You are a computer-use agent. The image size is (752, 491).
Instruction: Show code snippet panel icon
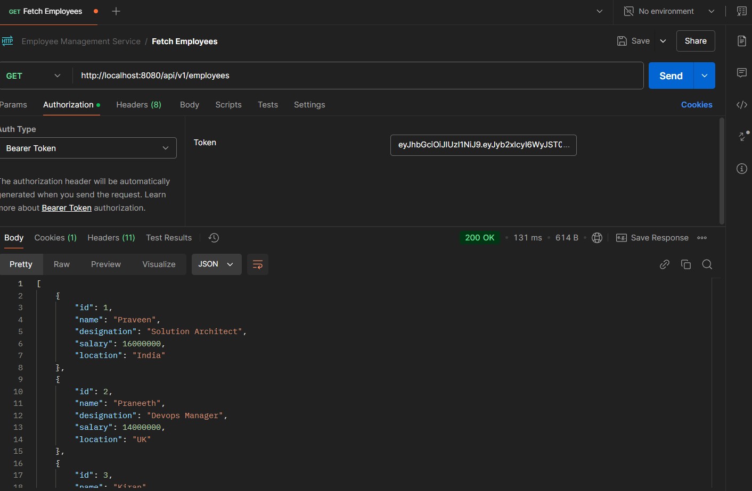pyautogui.click(x=741, y=105)
